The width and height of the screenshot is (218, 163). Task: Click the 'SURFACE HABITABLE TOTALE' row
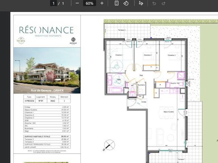coord(47,137)
